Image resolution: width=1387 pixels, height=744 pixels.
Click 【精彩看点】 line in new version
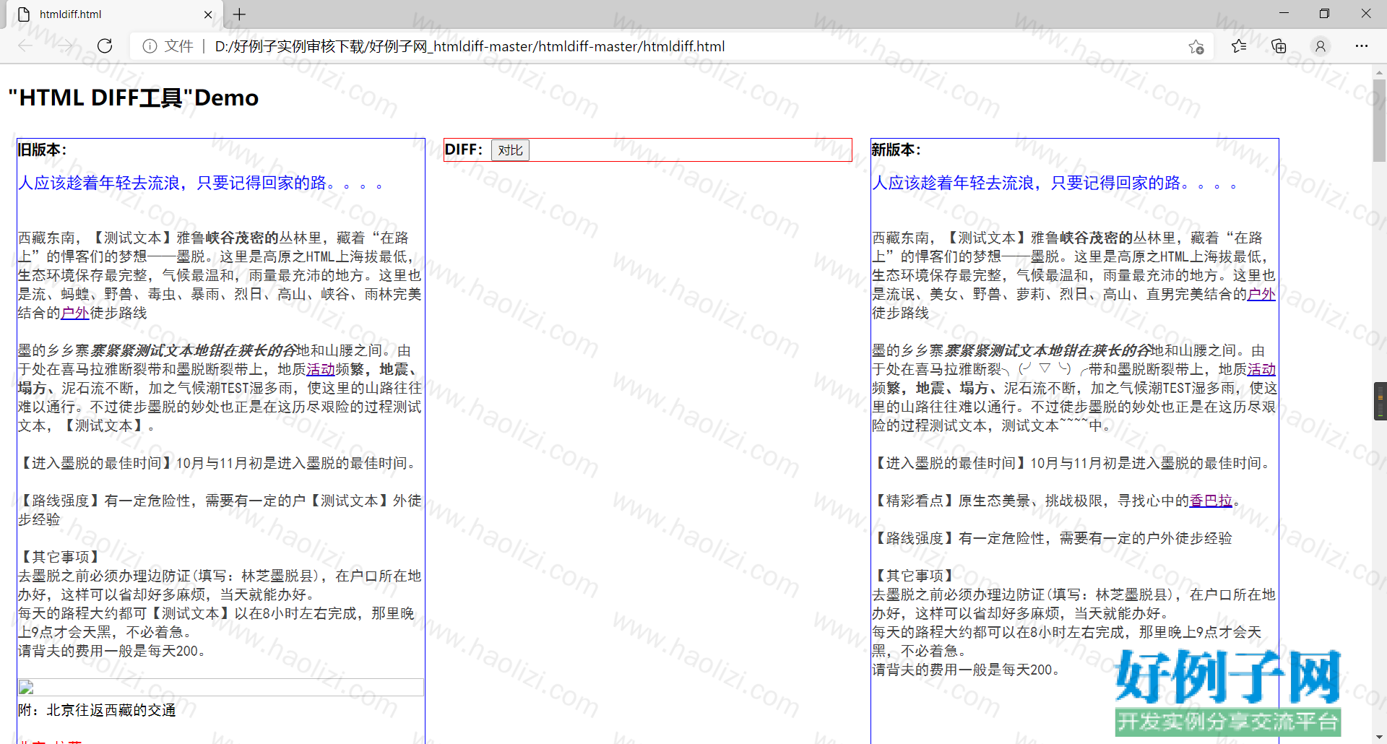pos(1055,501)
